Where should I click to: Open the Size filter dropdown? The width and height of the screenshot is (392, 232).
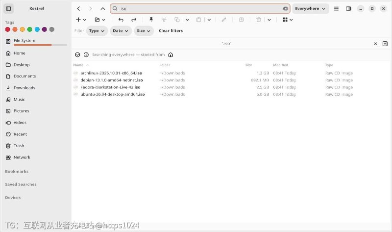tap(144, 31)
